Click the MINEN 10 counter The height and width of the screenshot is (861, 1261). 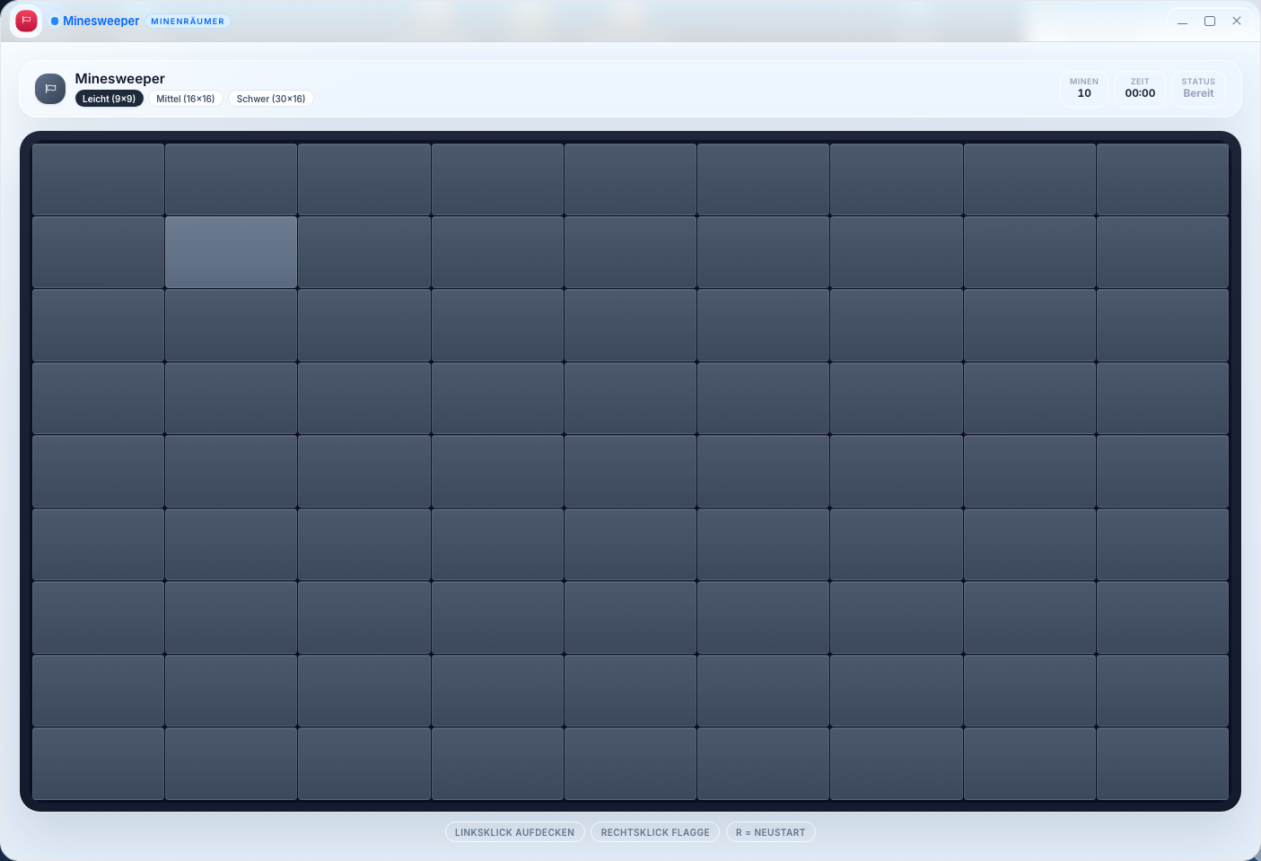(1083, 87)
